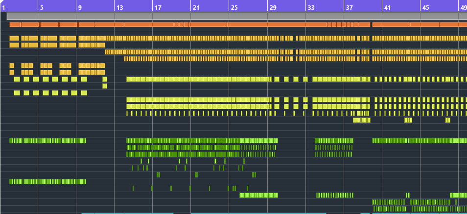Click bar 1 on the timeline ruler
467x214 pixels.
point(3,7)
